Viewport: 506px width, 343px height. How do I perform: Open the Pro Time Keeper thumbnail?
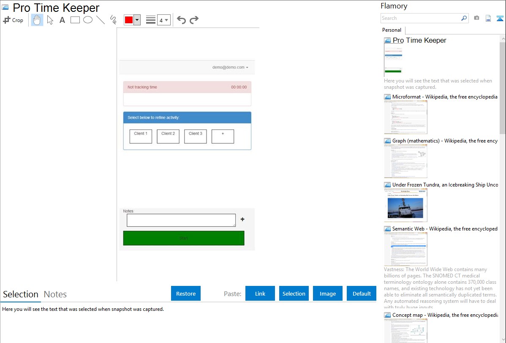394,60
